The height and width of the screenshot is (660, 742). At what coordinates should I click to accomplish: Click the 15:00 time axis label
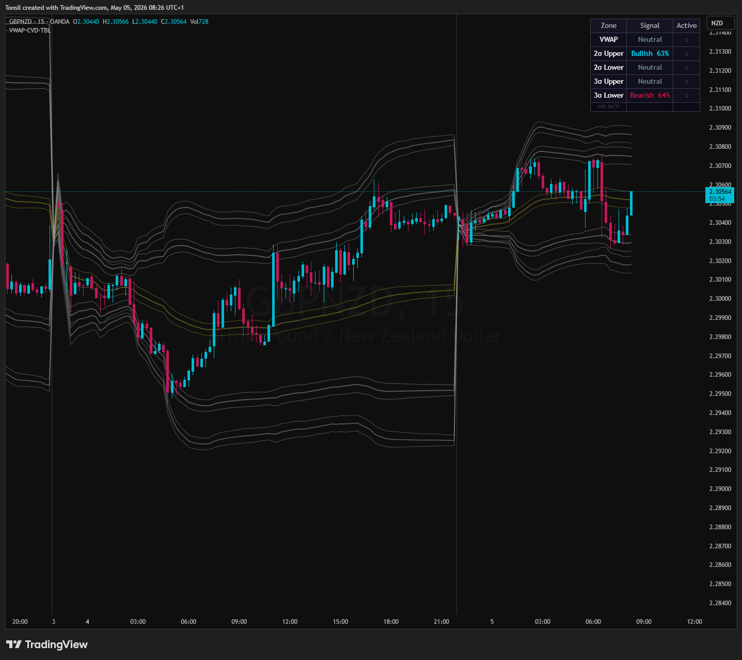[x=341, y=622]
